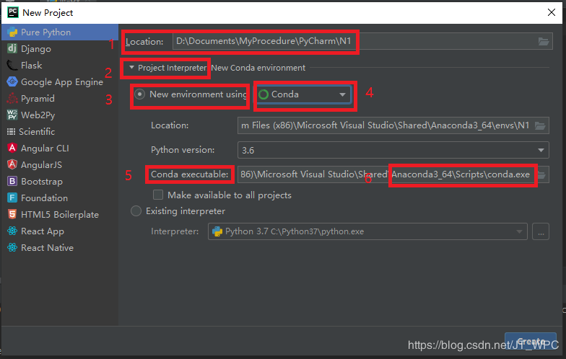Choose the Foundation icon
This screenshot has height=359, width=566.
[x=12, y=198]
